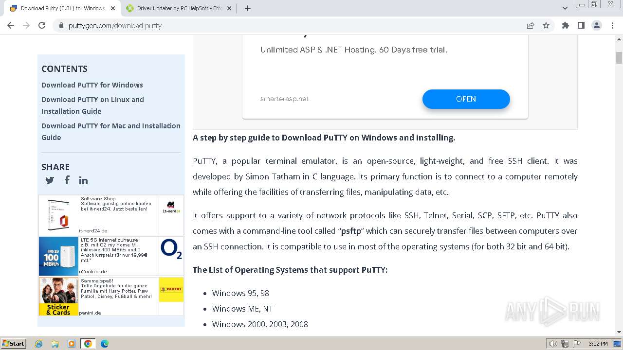
Task: Click the 'Windows 2000, 2003, 2008' list item
Action: coord(260,324)
